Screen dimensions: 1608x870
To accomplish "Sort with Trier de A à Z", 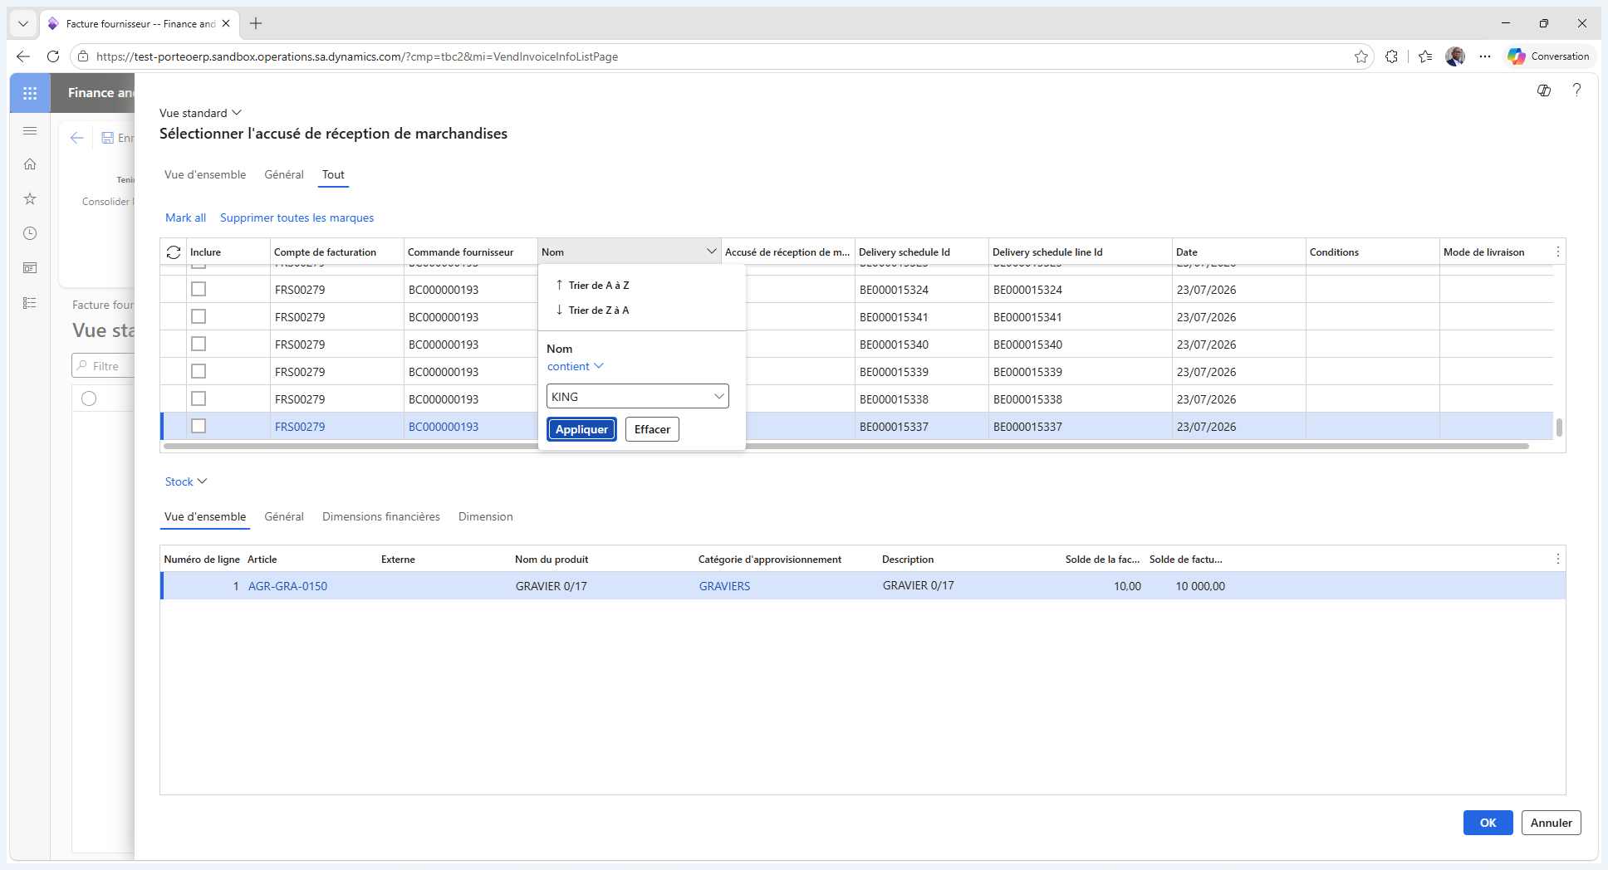I will [593, 285].
